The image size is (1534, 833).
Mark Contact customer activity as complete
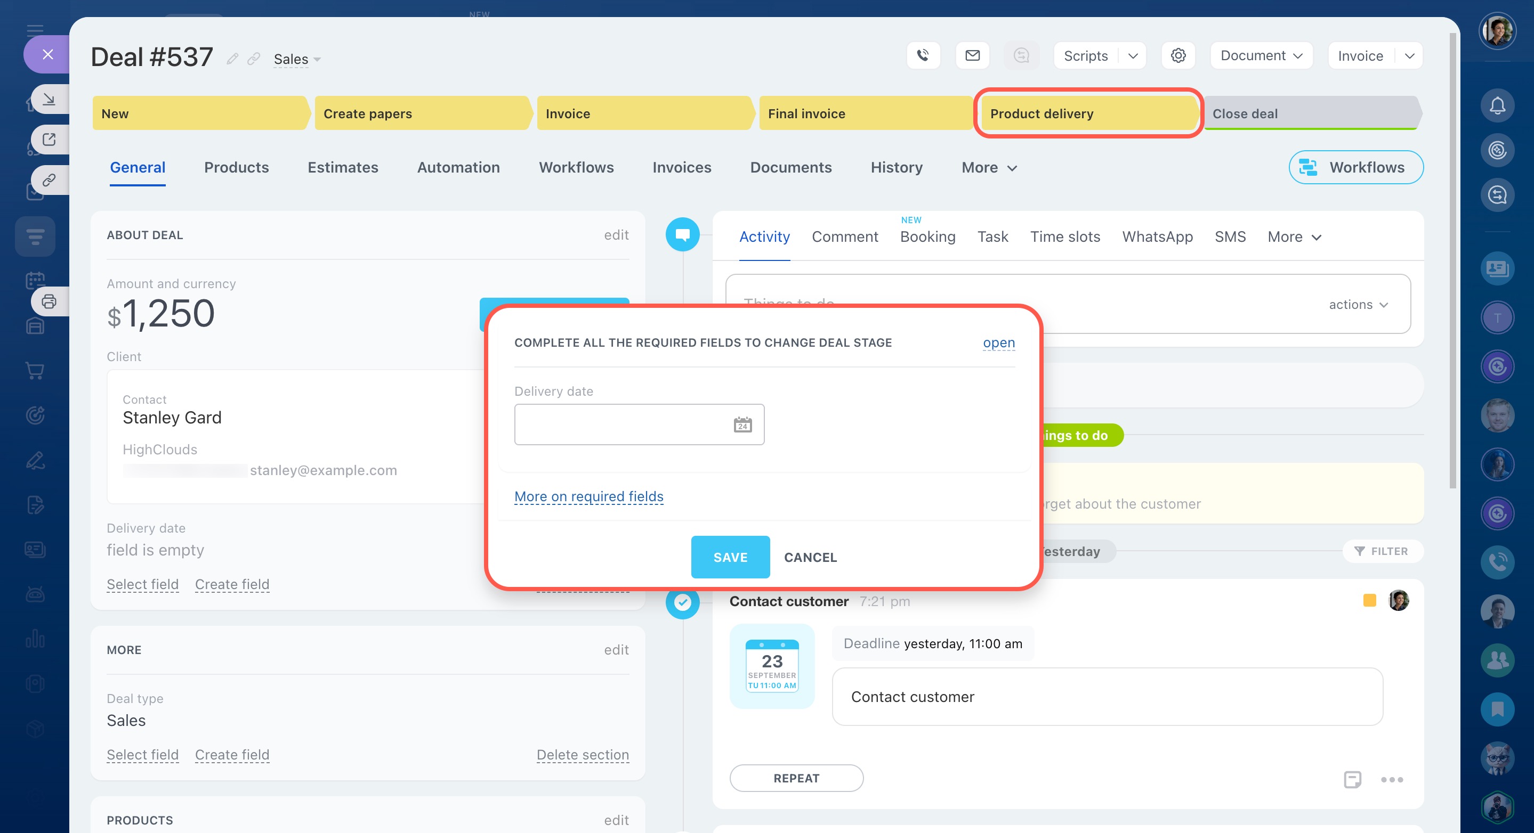click(x=682, y=602)
